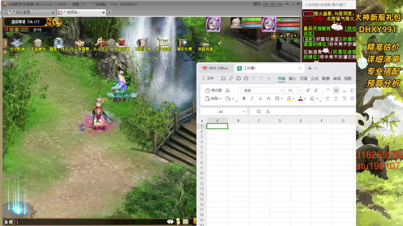Expand the A1 name box dropdown

pyautogui.click(x=244, y=112)
